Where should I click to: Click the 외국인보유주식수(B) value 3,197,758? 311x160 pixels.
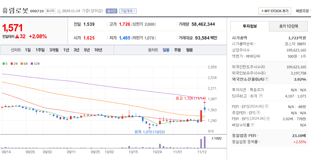(298, 73)
